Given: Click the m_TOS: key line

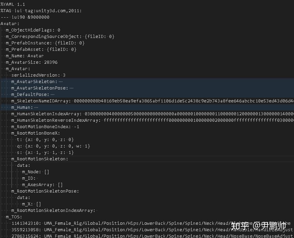Looking at the screenshot, I should click(14, 217).
